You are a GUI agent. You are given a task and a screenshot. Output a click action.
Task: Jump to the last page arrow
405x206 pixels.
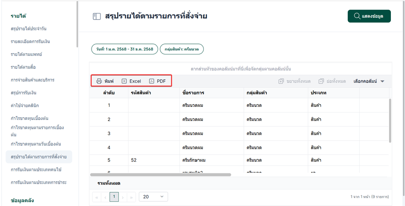point(131,197)
